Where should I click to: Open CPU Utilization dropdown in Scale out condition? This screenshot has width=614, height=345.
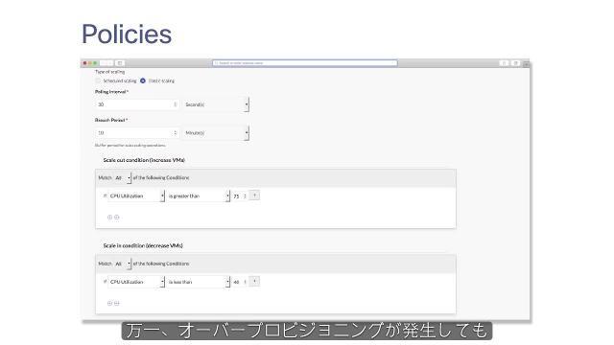(x=136, y=195)
